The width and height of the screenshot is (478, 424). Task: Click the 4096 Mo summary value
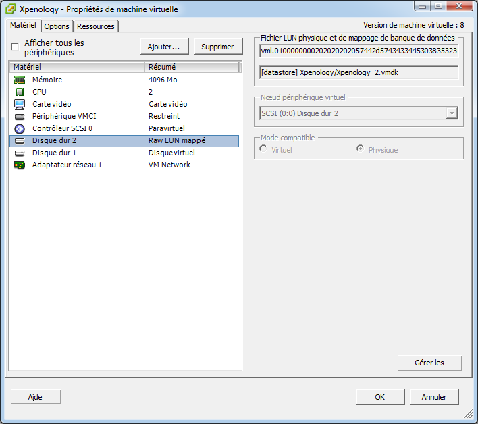163,80
